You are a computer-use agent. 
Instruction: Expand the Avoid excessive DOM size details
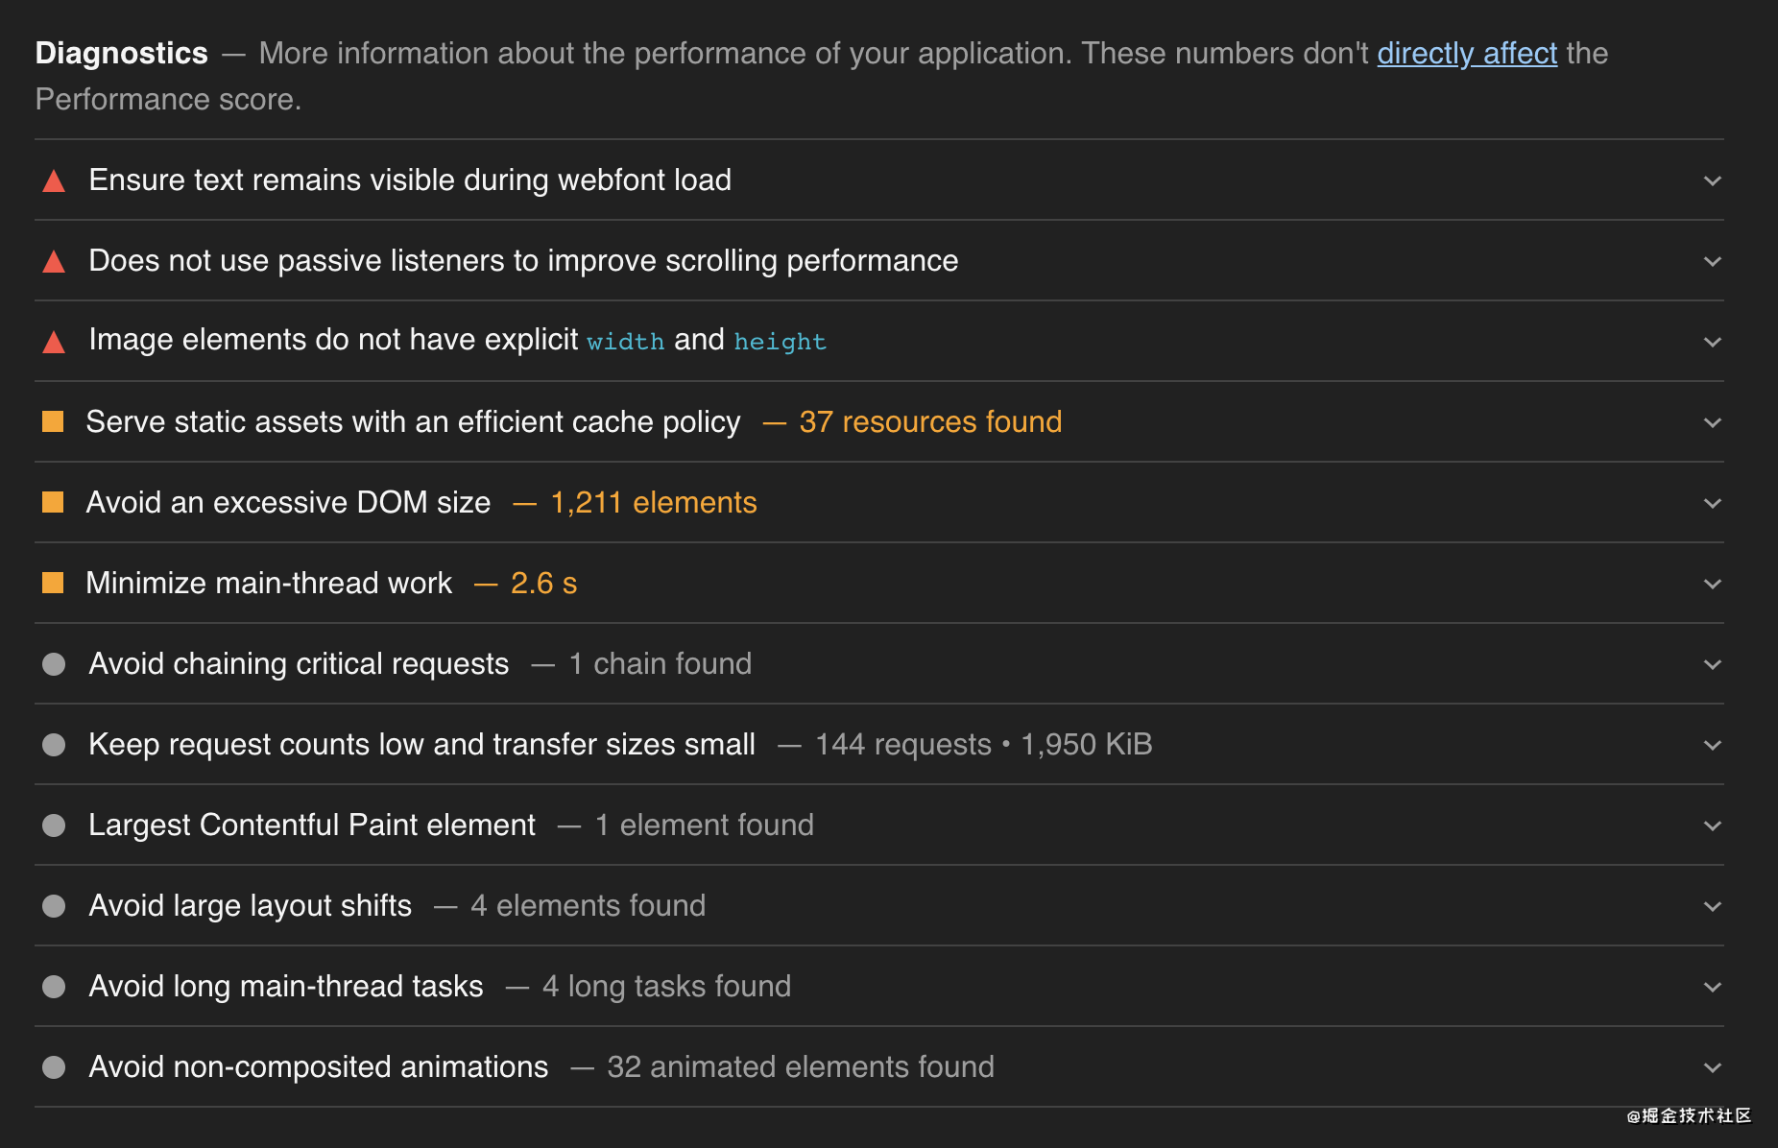point(1713,502)
